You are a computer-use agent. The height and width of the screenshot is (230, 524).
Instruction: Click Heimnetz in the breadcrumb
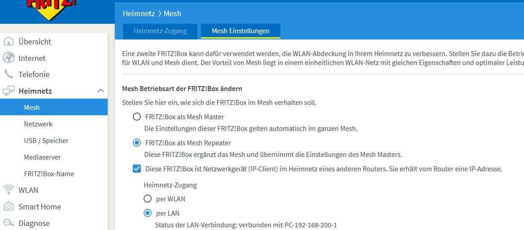[139, 13]
